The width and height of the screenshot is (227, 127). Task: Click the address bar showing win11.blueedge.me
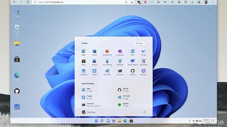coord(83,2)
